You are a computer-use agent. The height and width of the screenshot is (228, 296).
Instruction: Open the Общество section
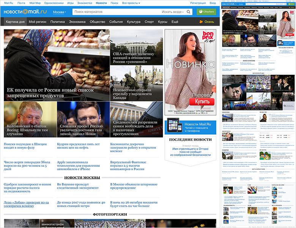98,22
